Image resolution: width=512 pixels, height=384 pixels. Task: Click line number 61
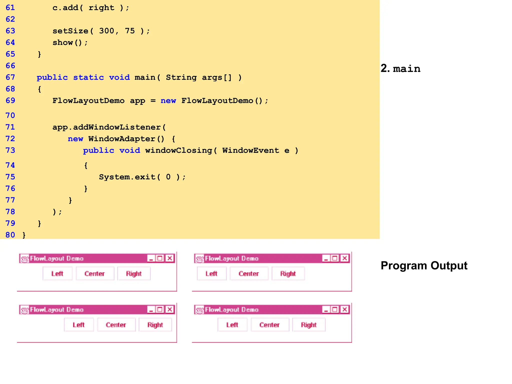point(10,8)
